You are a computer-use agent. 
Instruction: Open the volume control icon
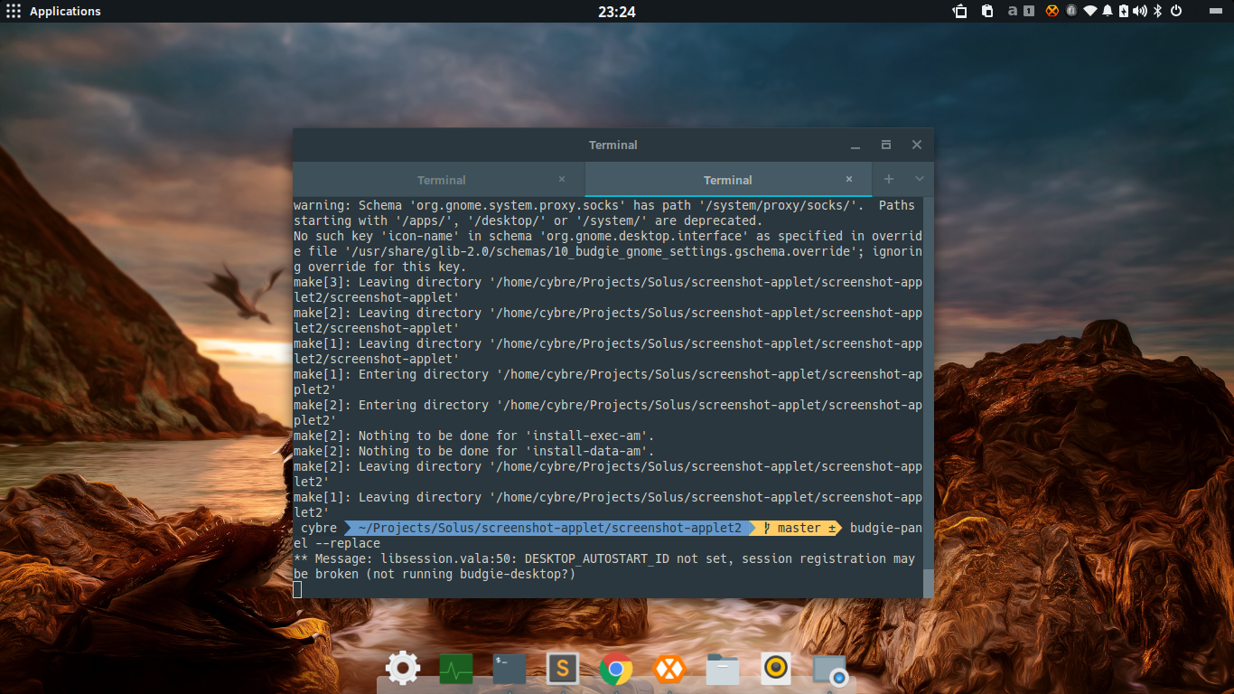pyautogui.click(x=1140, y=11)
